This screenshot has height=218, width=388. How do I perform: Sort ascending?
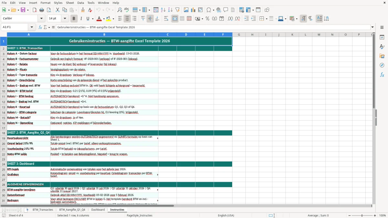tap(163, 10)
